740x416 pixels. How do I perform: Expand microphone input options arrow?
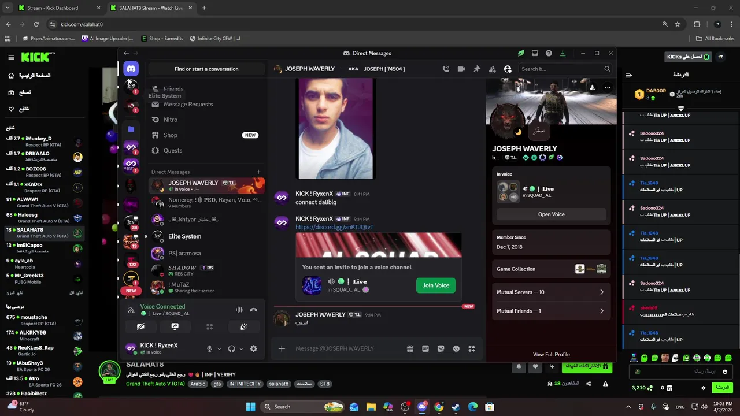coord(220,348)
